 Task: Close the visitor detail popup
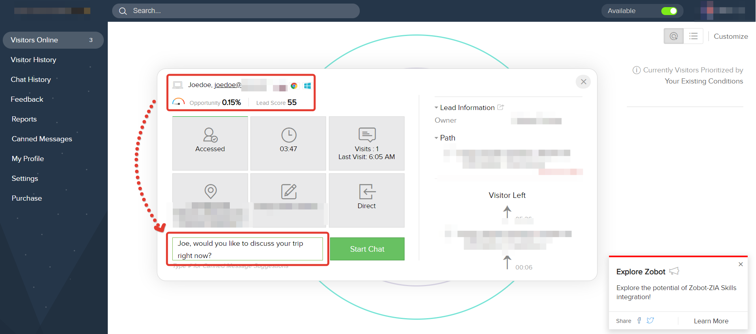[x=583, y=82]
